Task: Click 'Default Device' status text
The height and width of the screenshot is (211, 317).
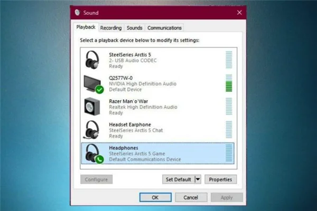Action: tap(125, 90)
